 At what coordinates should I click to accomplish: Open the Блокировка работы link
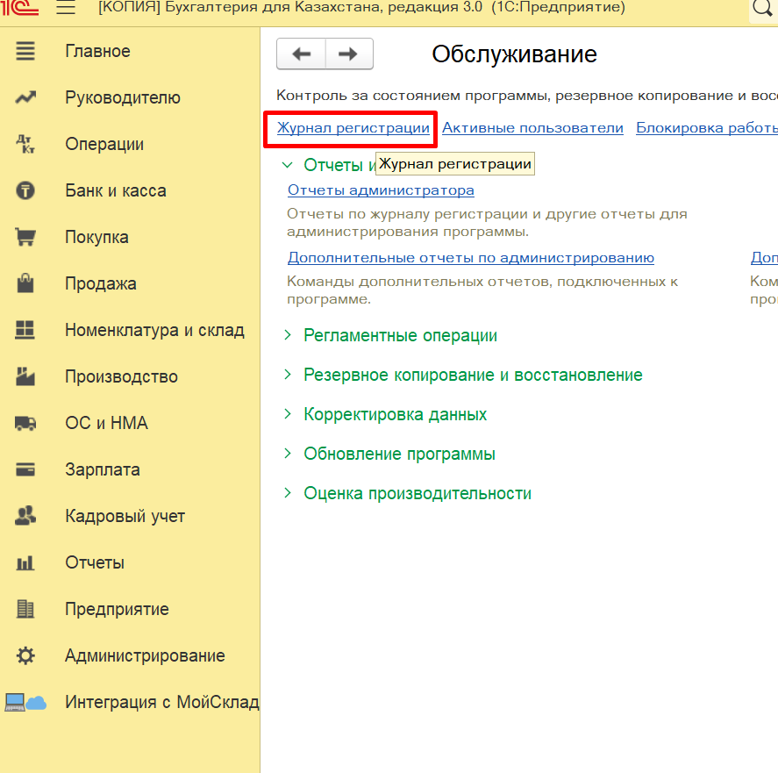(x=707, y=127)
